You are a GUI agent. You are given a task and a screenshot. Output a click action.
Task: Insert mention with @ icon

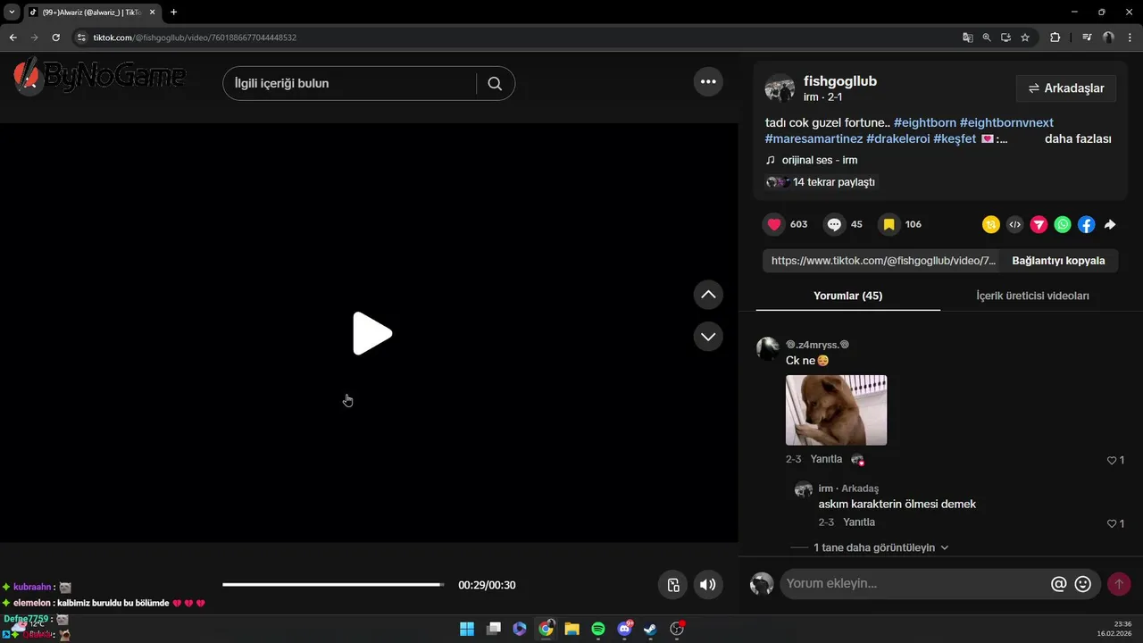click(1059, 584)
